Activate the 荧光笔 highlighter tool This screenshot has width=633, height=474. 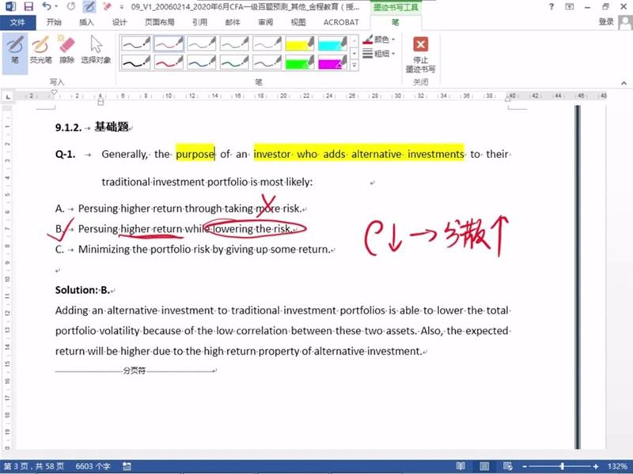[x=41, y=50]
